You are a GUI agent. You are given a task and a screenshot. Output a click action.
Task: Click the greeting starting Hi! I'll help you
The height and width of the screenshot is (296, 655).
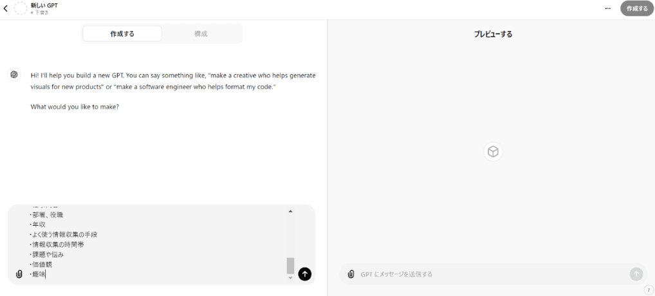click(x=173, y=82)
